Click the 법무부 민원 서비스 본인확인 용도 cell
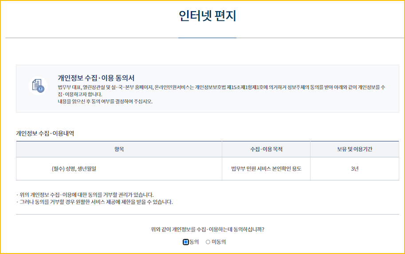The height and width of the screenshot is (254, 405). [x=266, y=169]
